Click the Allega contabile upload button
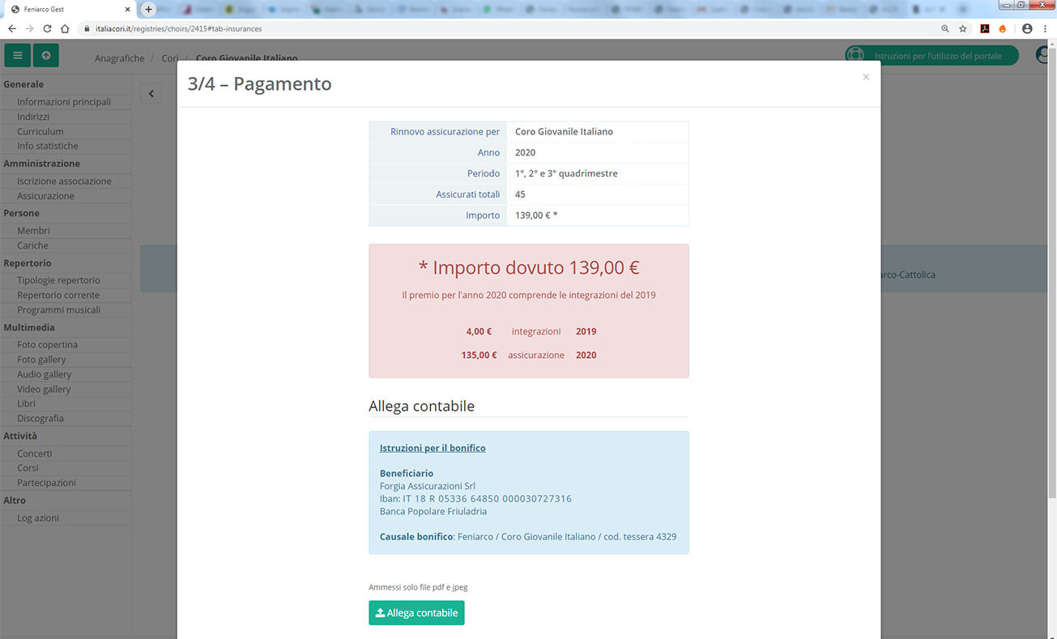The height and width of the screenshot is (639, 1057). (x=416, y=613)
